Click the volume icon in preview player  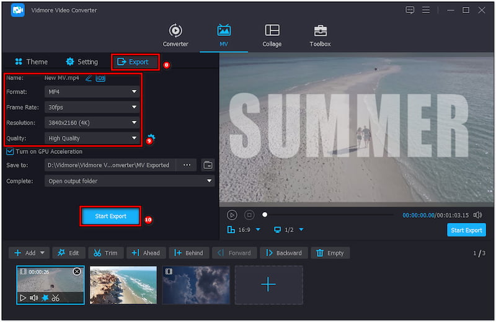[x=477, y=215]
